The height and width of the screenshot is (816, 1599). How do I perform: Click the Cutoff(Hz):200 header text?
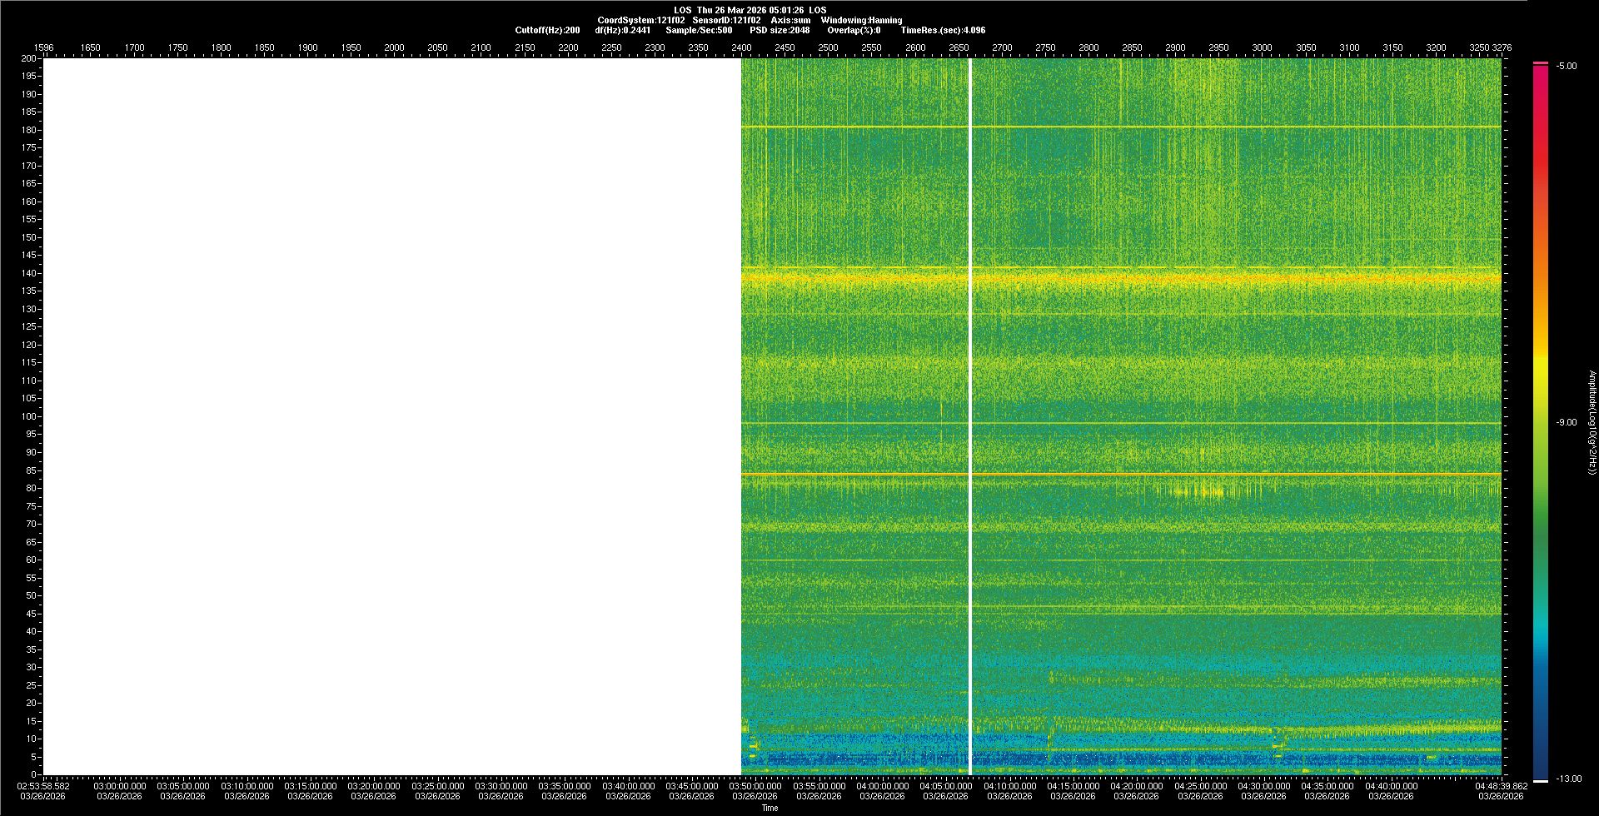coord(547,30)
